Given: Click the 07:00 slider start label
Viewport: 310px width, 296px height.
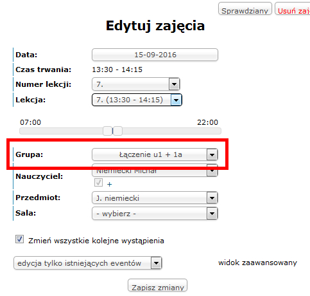Looking at the screenshot, I should pyautogui.click(x=30, y=122).
